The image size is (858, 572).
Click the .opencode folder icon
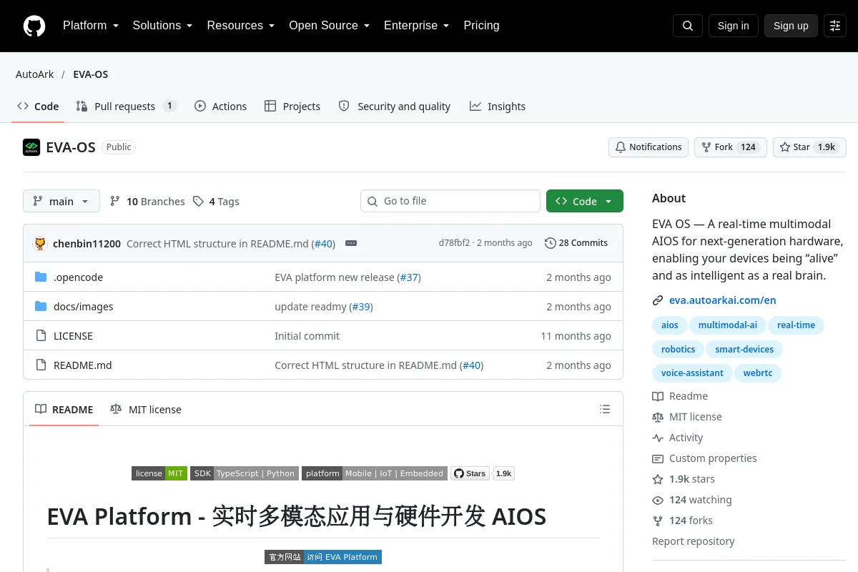click(x=41, y=277)
